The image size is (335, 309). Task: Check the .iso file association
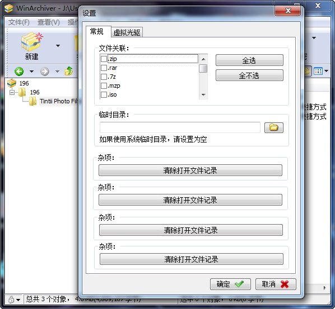(x=104, y=94)
